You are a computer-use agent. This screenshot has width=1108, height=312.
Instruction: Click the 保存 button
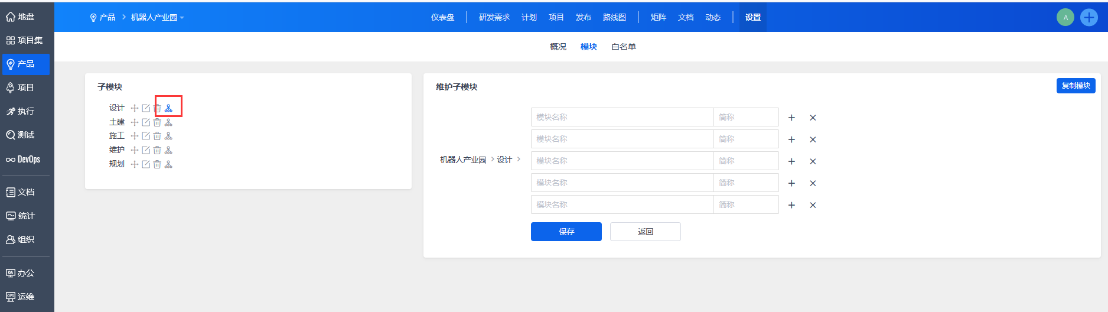566,232
